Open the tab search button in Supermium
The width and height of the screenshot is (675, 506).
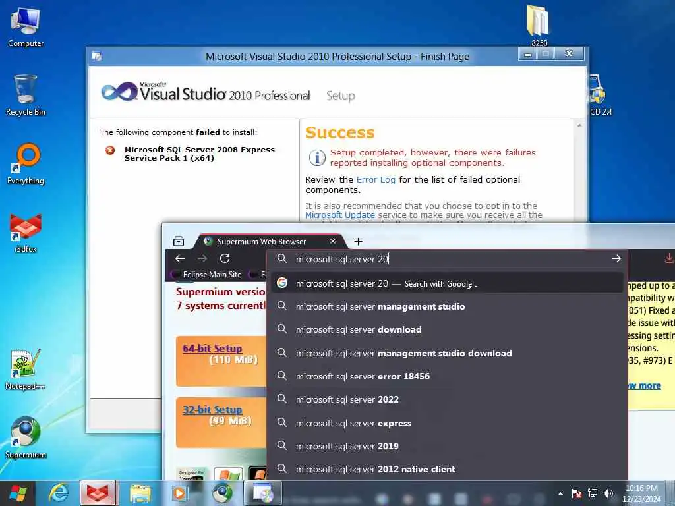[179, 241]
